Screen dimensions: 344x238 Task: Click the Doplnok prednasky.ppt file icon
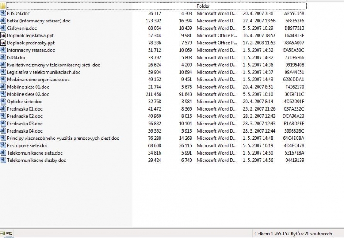[x=3, y=43]
